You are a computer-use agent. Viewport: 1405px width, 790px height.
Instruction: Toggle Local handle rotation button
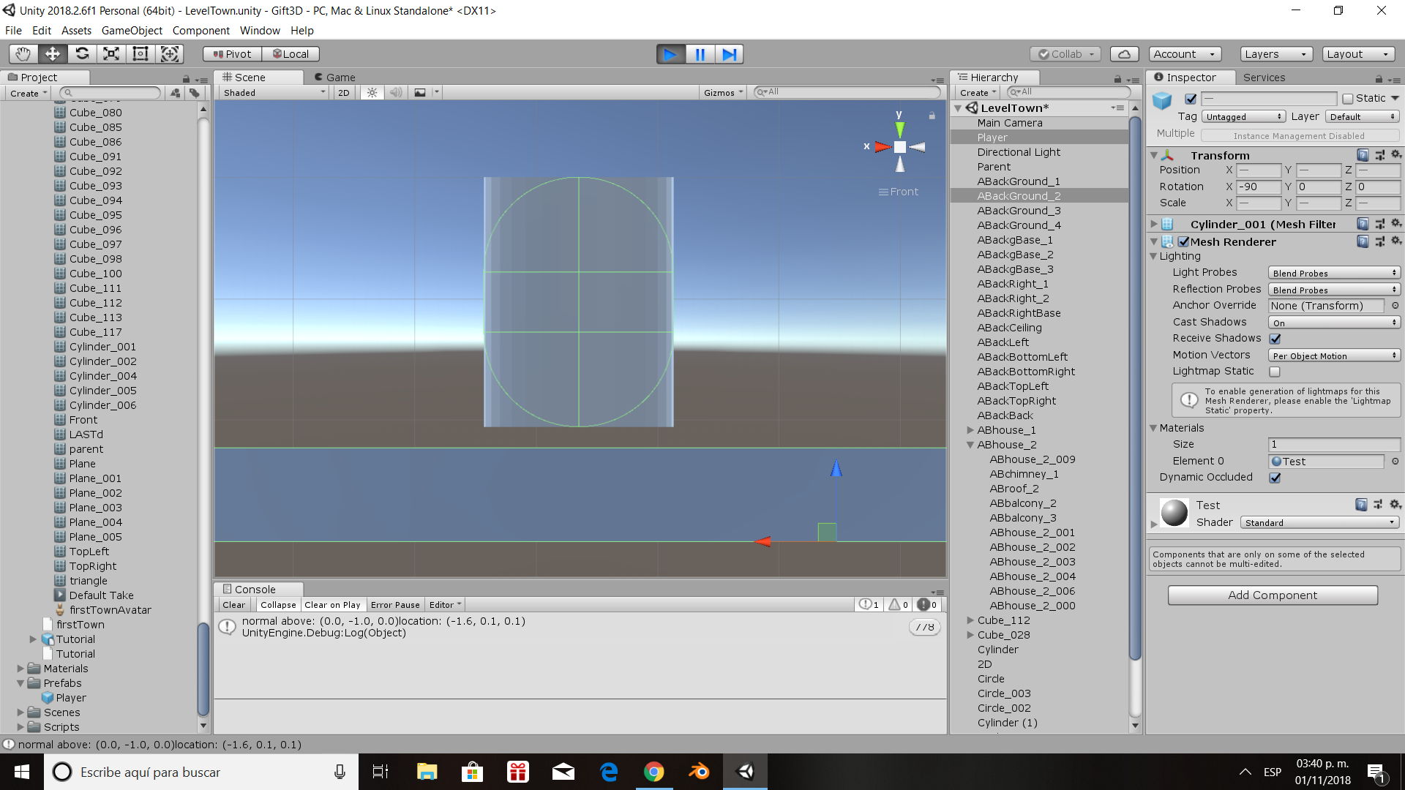point(291,54)
